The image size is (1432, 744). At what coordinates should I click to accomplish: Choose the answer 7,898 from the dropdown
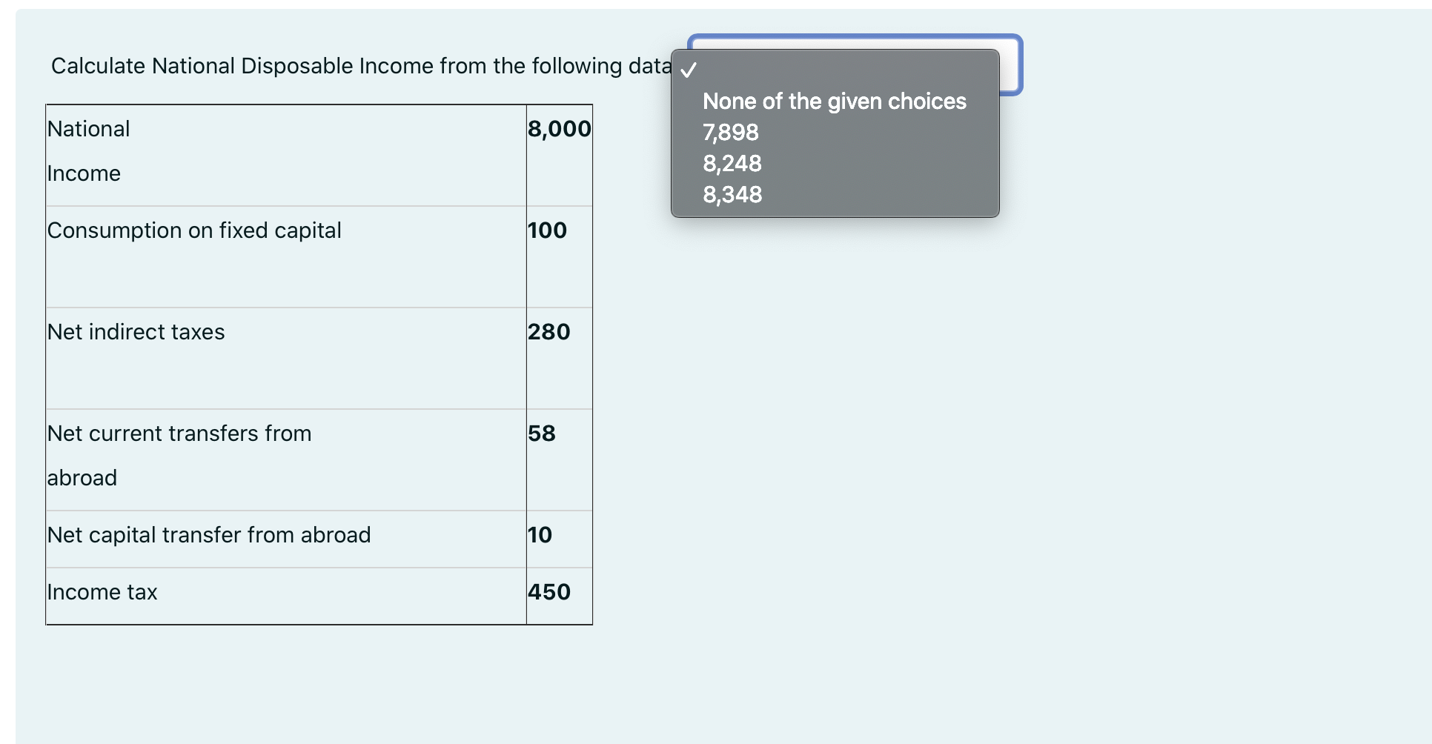pos(730,133)
